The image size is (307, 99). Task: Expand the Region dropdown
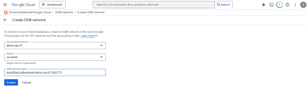(x=55, y=57)
